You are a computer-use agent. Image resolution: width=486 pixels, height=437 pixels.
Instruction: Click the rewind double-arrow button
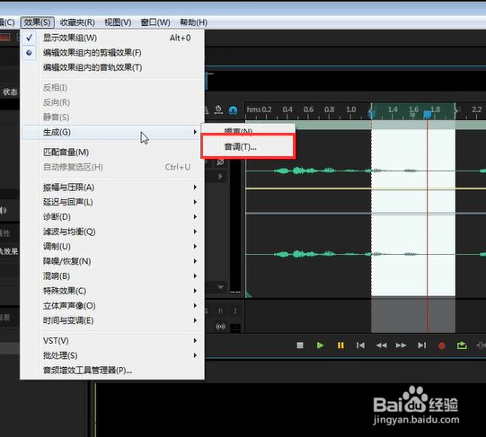pos(381,345)
